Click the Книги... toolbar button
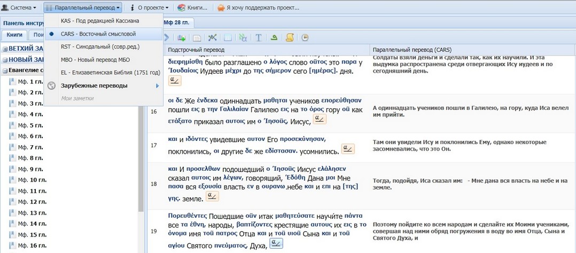 [x=192, y=7]
